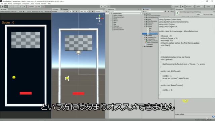
Task: Click the Ball script icon in Scripts
Action: [x=148, y=28]
